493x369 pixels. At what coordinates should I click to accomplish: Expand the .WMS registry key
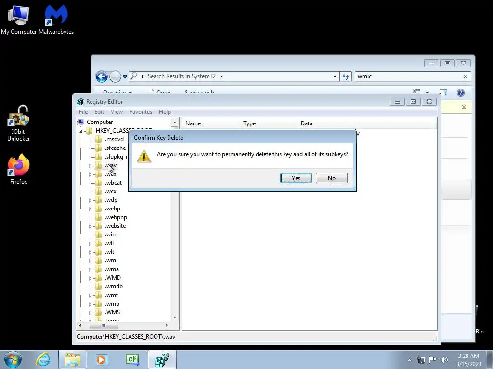[90, 313]
